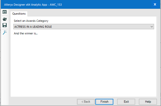This screenshot has width=161, height=106.
Task: Click the Exit button
Action: 126,102
